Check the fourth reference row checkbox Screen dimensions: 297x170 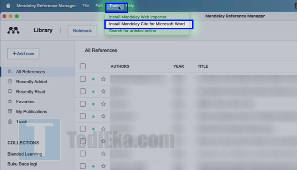click(83, 116)
